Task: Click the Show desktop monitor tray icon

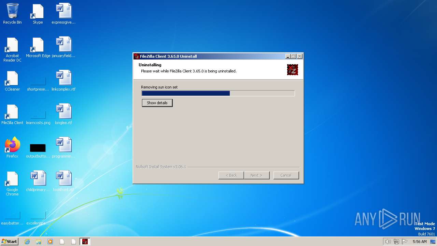Action: (433, 242)
